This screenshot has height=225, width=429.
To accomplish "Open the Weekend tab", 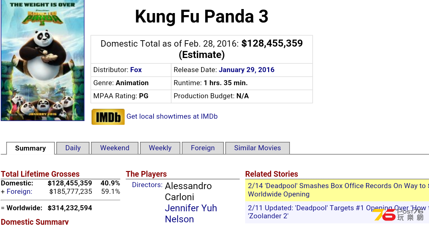I will point(115,148).
